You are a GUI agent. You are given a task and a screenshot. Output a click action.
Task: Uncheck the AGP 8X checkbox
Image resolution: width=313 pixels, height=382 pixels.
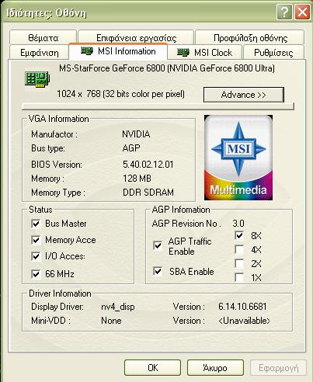(x=239, y=235)
